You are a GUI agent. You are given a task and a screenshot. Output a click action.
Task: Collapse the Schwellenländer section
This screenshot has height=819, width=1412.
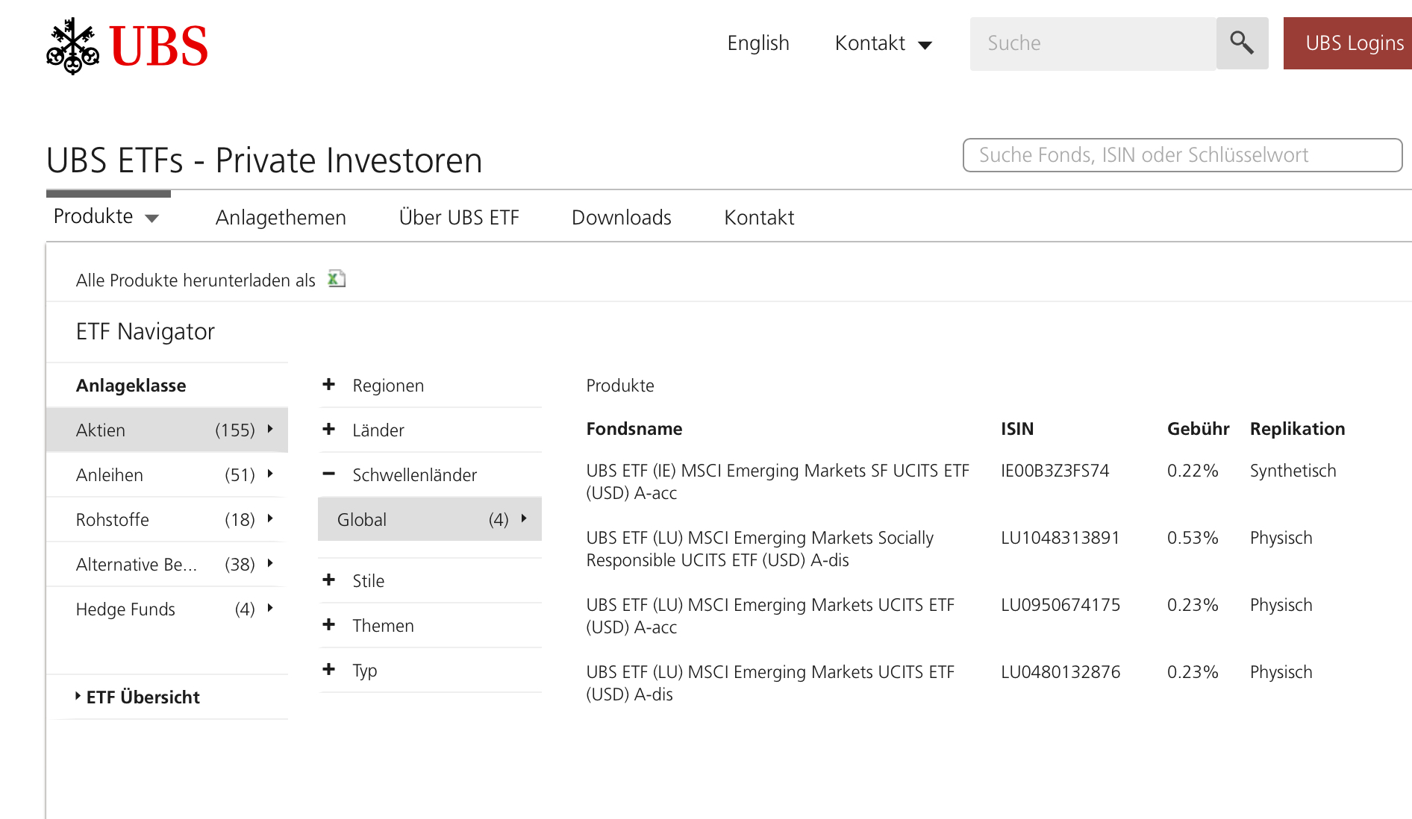click(329, 474)
